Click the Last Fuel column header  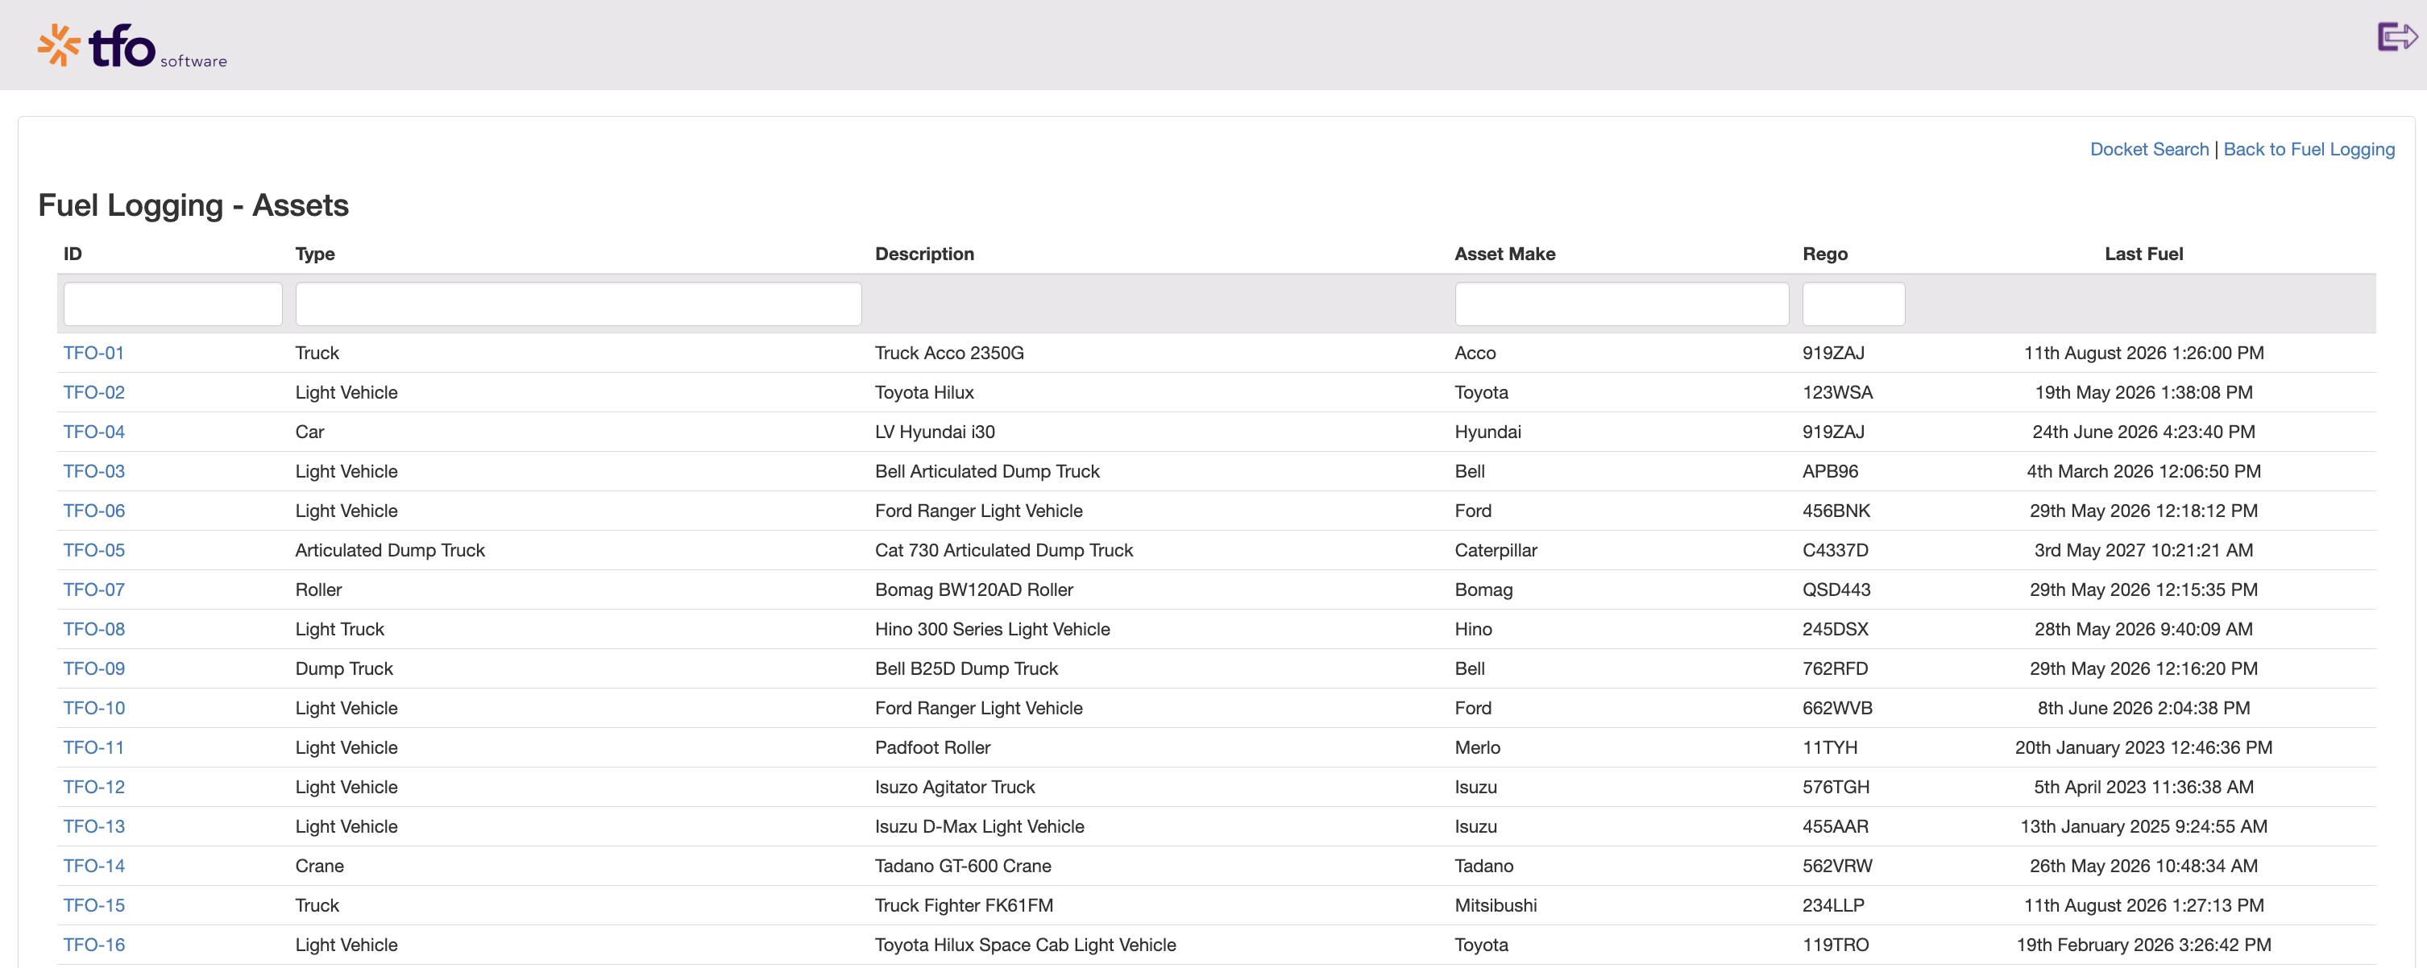tap(2143, 254)
